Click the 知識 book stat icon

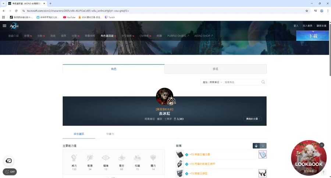137,158
